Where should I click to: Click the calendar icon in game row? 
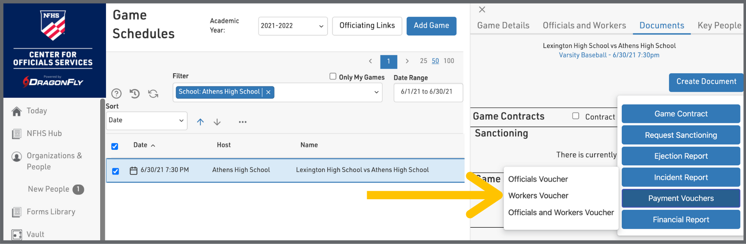coord(133,170)
